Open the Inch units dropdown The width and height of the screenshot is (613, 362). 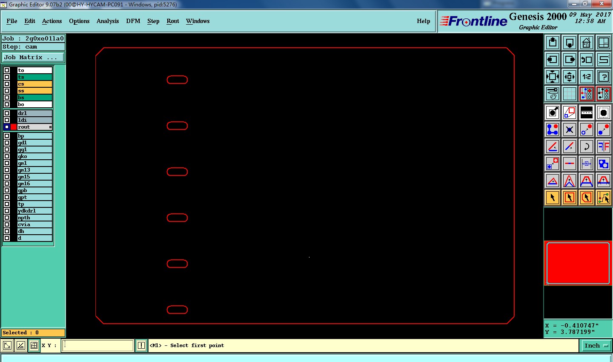point(596,345)
